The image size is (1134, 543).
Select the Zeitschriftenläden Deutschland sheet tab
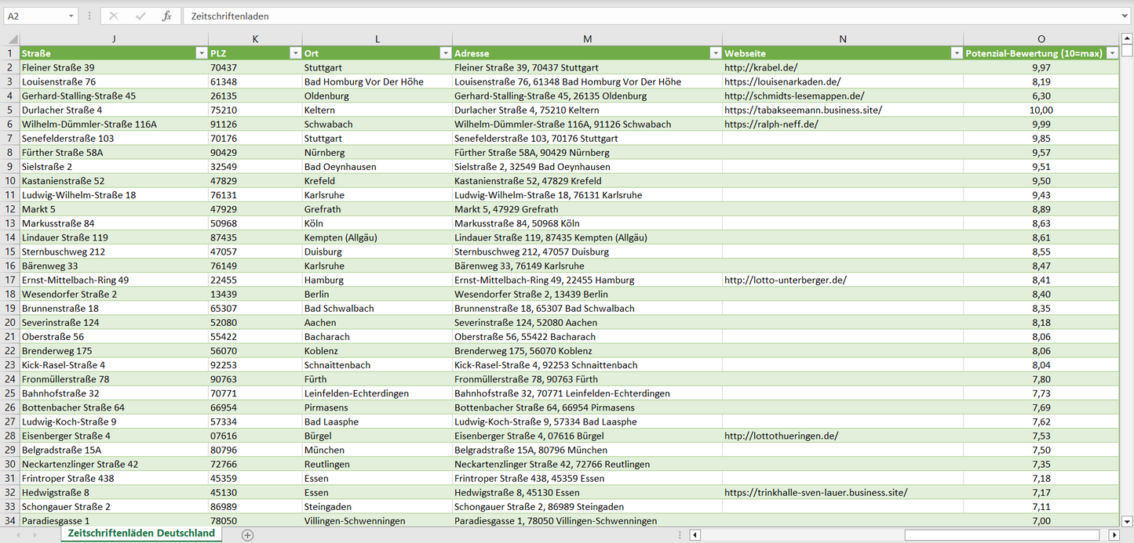pos(141,534)
